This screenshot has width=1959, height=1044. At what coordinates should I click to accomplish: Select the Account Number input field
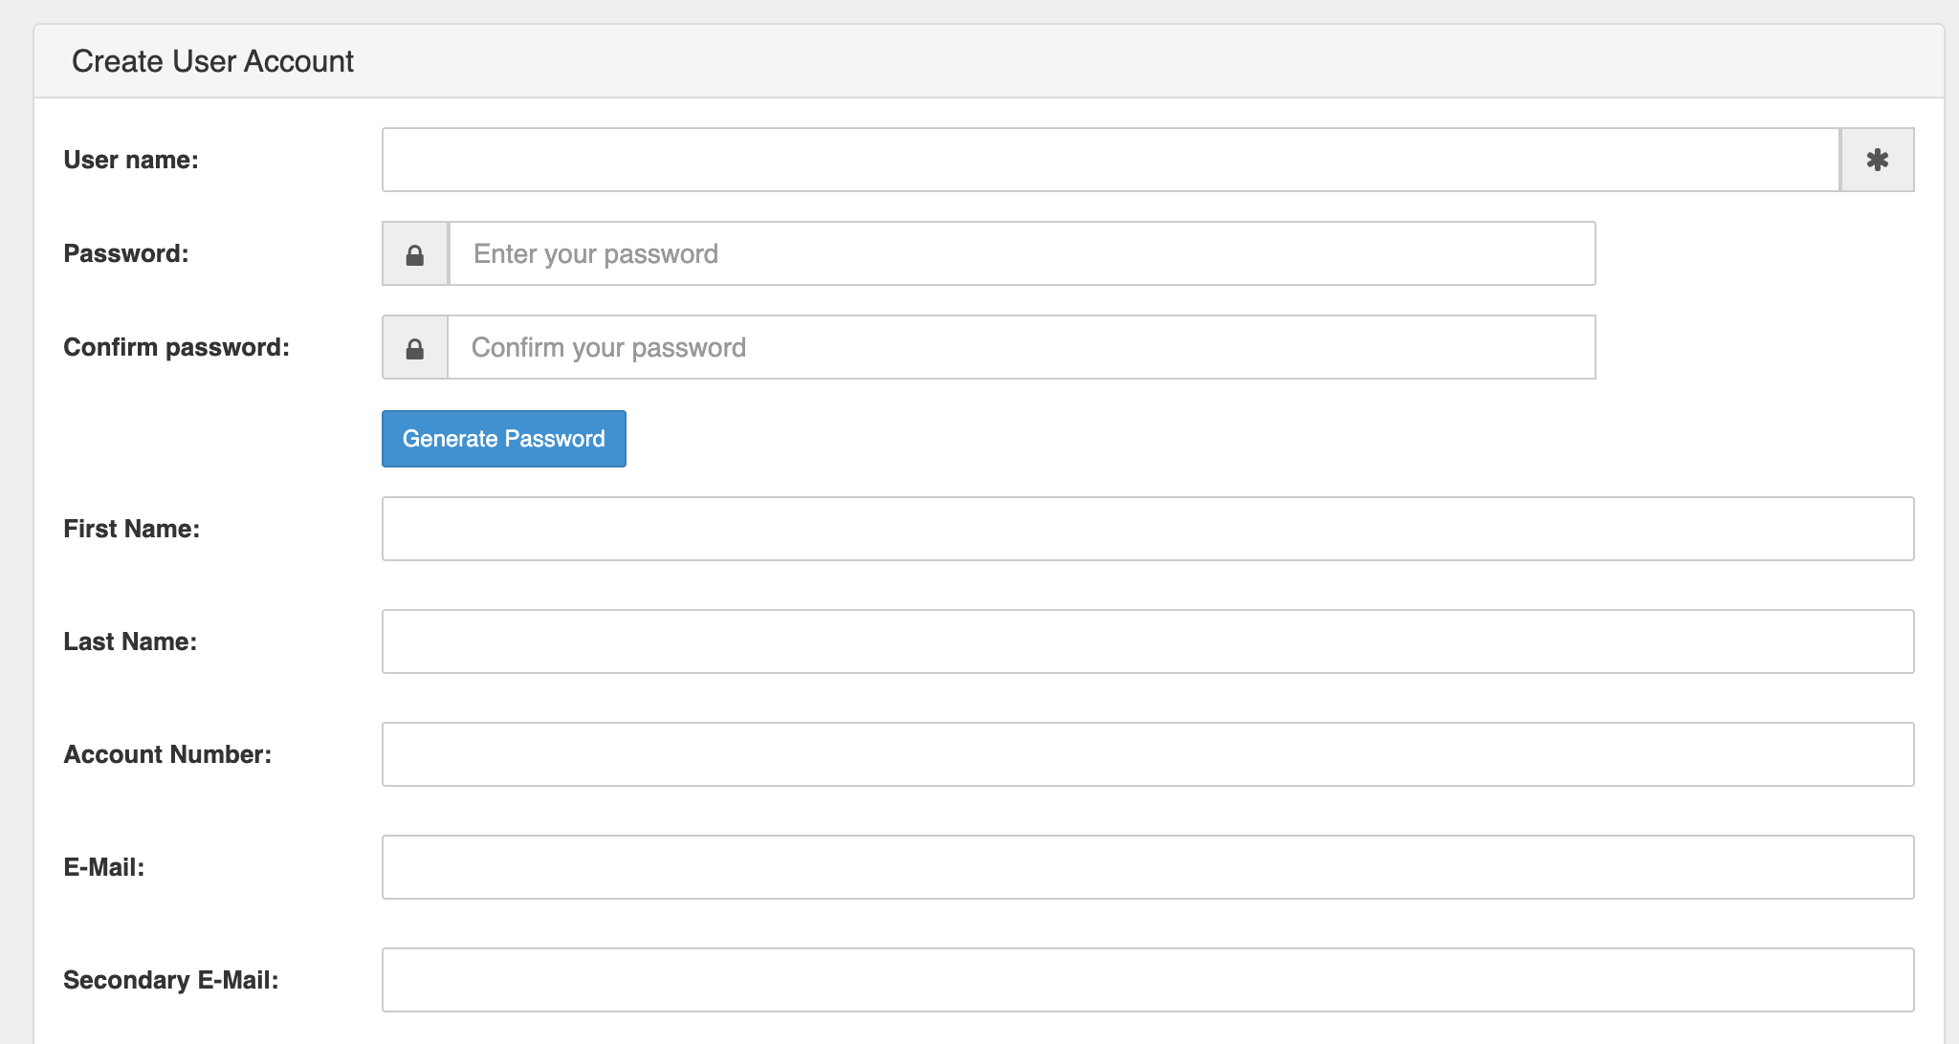(1147, 754)
